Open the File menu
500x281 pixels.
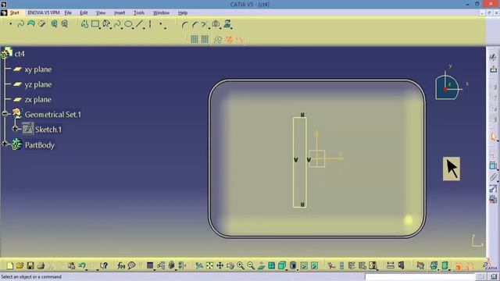(68, 12)
